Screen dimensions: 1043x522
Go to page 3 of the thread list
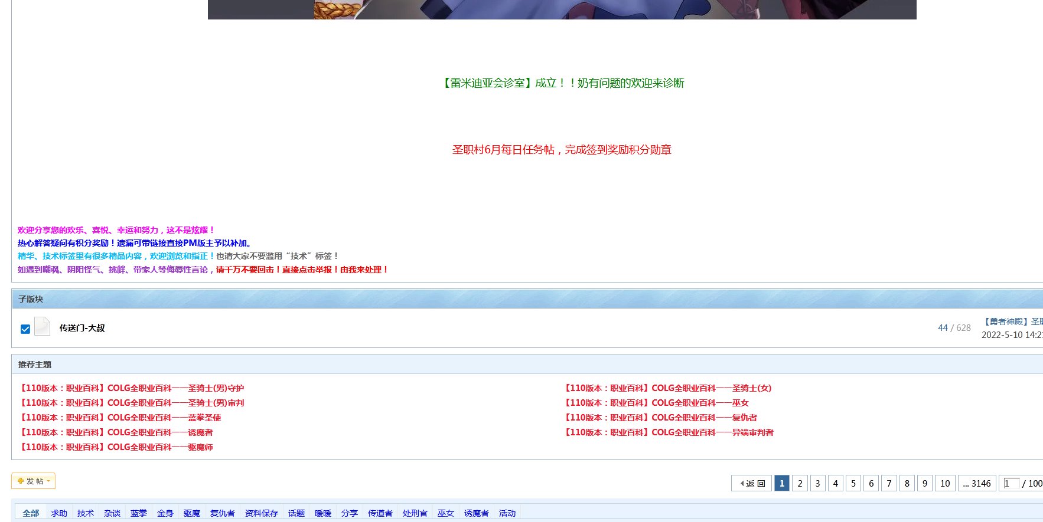click(x=817, y=483)
